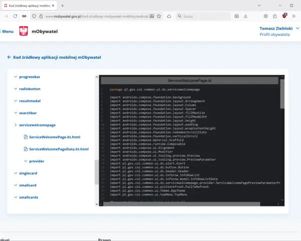
Task: Open the extensions puzzle icon
Action: coord(275,16)
